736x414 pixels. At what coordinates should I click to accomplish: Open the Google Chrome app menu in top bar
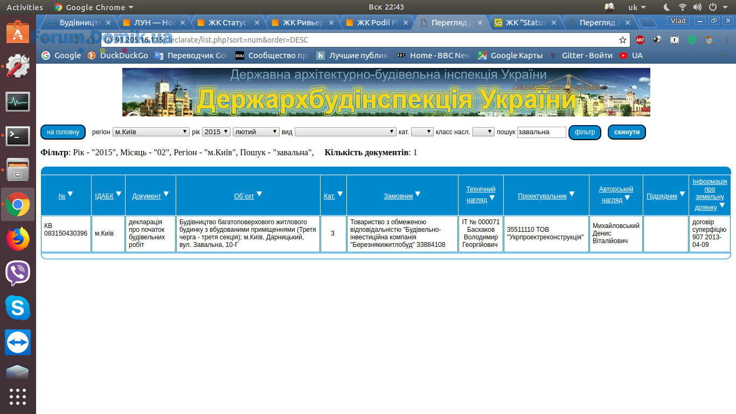[94, 7]
